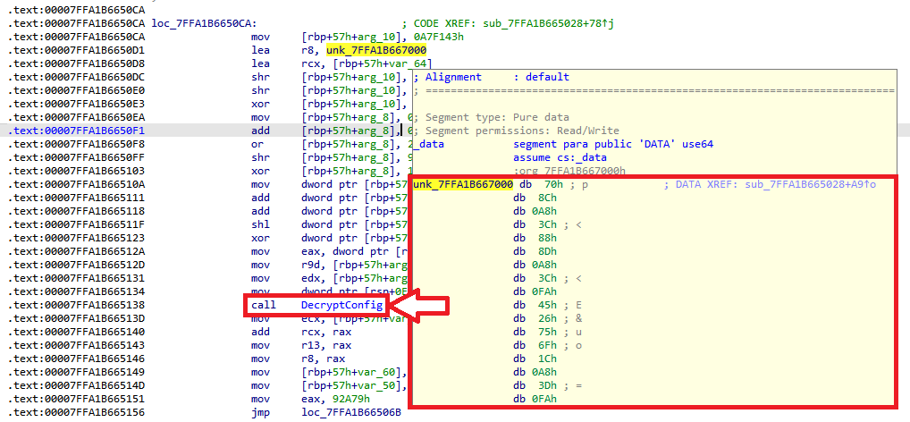
Task: Click address .text:00007FFA1B6650E3
Action: pos(77,104)
